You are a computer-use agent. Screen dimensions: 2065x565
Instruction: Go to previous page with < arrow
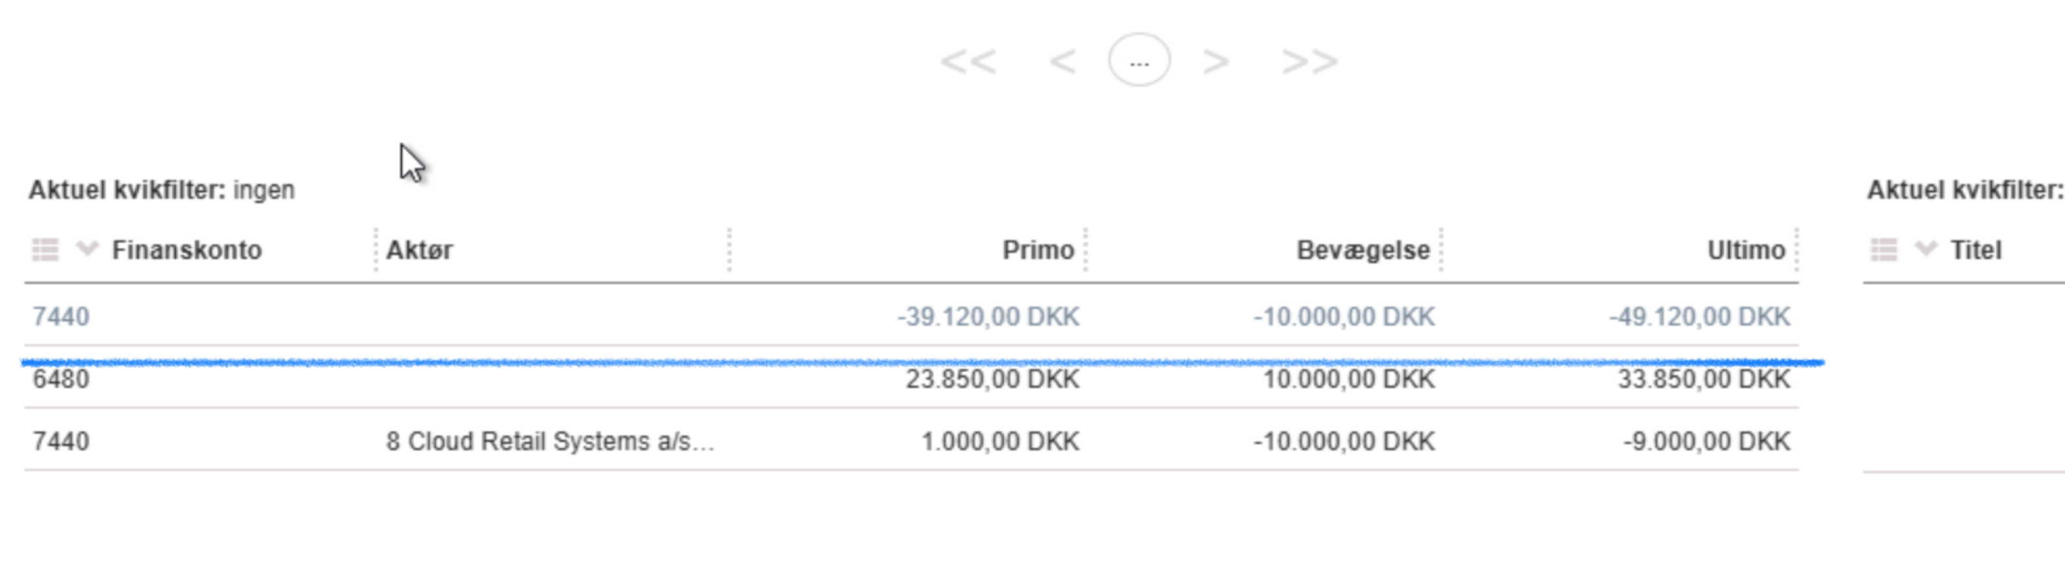[1062, 62]
